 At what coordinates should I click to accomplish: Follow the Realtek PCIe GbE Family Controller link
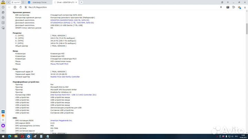pos(65,77)
